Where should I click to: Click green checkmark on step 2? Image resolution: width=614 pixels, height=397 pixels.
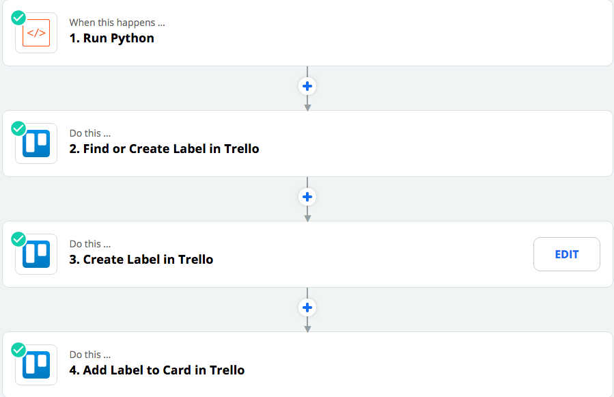click(x=18, y=128)
